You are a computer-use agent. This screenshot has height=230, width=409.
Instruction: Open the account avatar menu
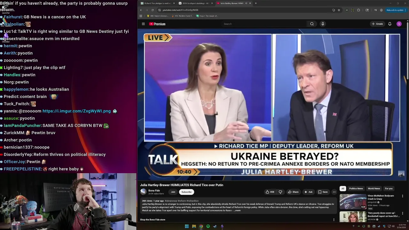(x=399, y=24)
